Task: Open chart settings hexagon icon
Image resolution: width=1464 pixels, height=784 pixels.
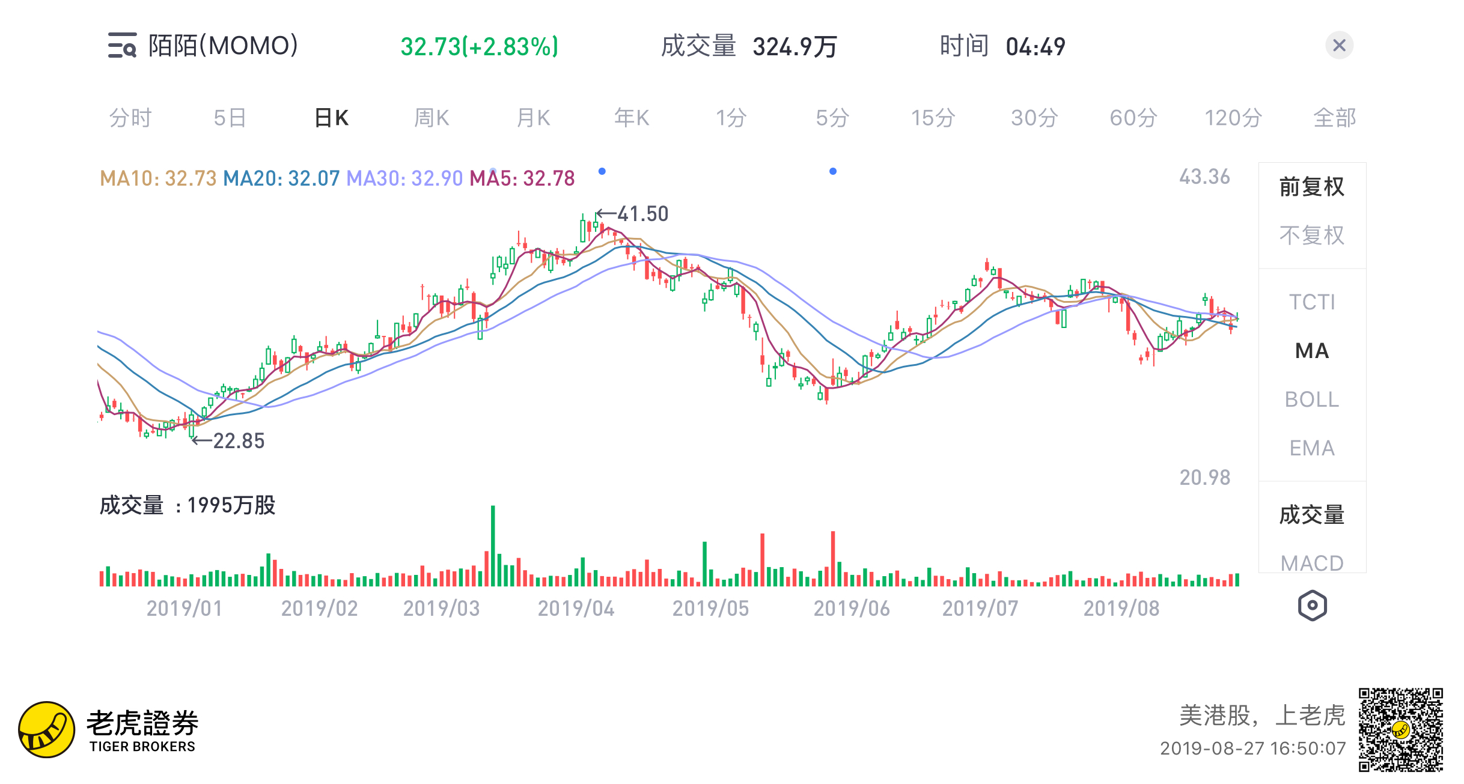Action: click(1312, 606)
